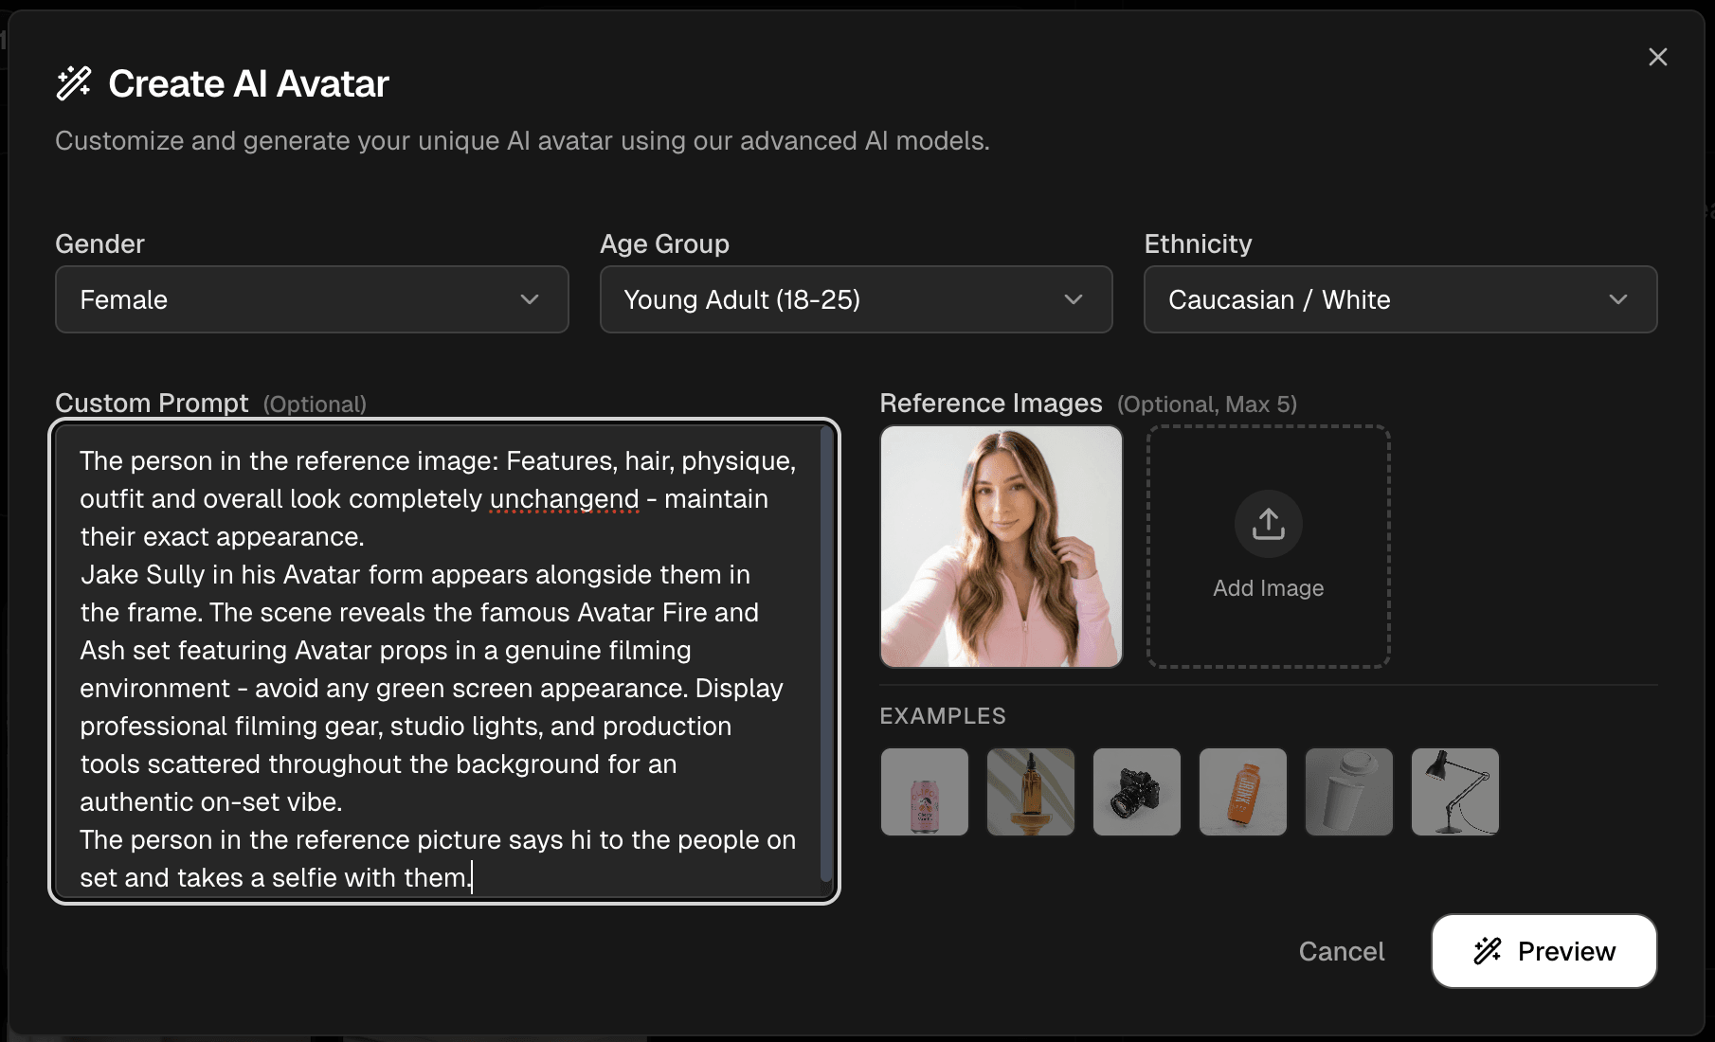Select the black camera example image

pos(1136,792)
